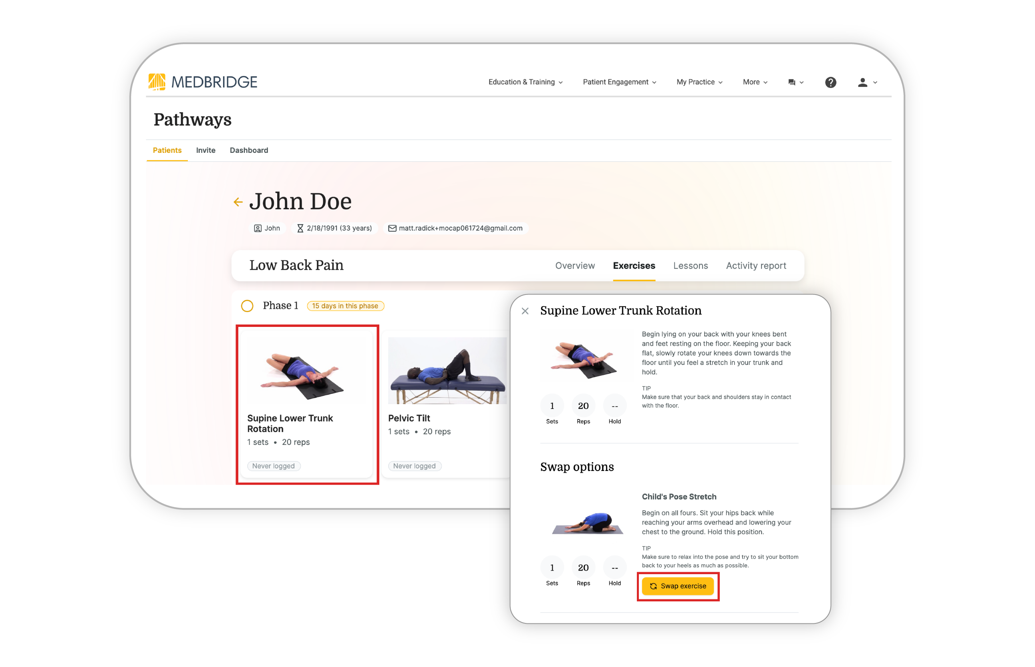Viewport: 1035px width, 667px height.
Task: Click the email envelope icon
Action: 392,228
